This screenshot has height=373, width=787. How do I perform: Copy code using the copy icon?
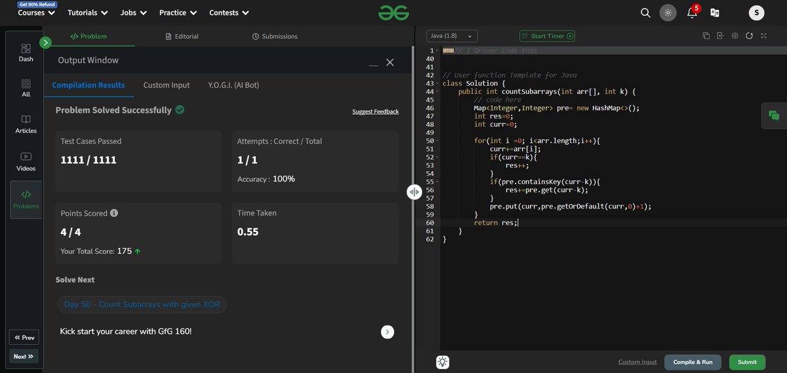(706, 36)
